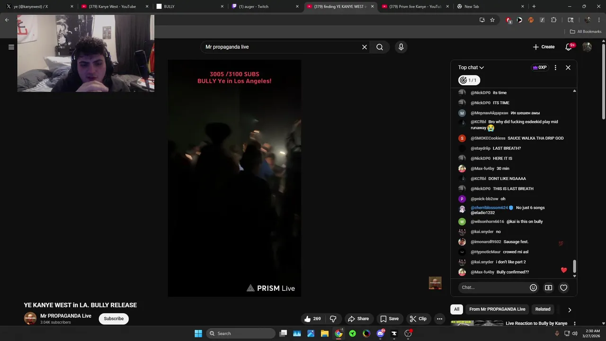Open the 1/1 chat goal chip
Viewport: 606px width, 341px height.
(x=469, y=81)
